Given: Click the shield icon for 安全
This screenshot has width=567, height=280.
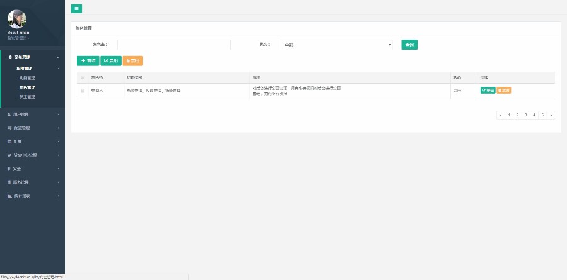Looking at the screenshot, I should (x=9, y=169).
